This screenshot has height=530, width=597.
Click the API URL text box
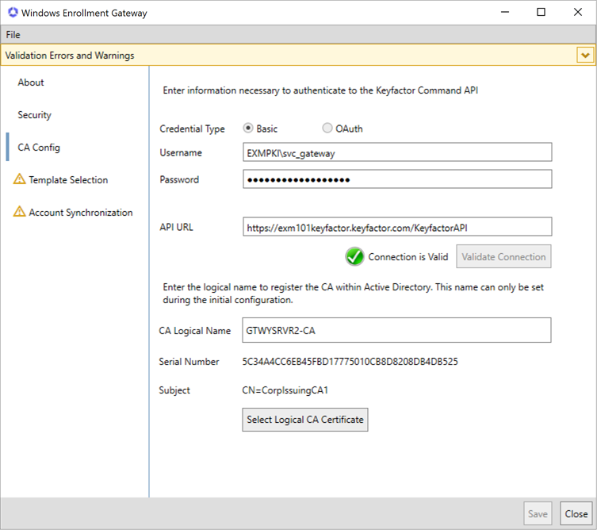396,227
